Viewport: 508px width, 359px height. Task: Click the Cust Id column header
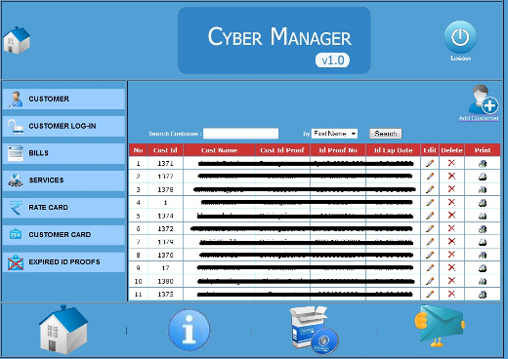[x=165, y=150]
